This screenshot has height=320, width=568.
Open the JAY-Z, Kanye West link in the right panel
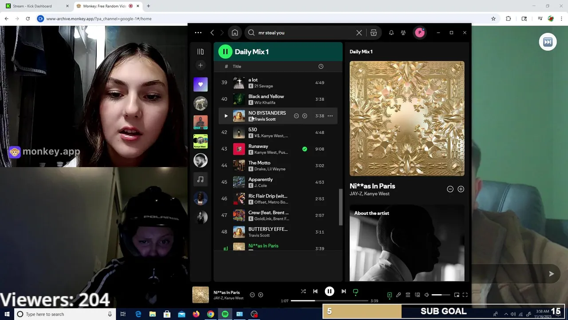coord(370,194)
